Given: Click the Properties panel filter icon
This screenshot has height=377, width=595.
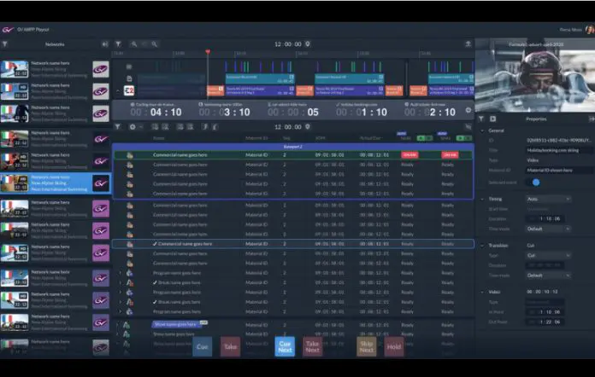Looking at the screenshot, I should [480, 119].
